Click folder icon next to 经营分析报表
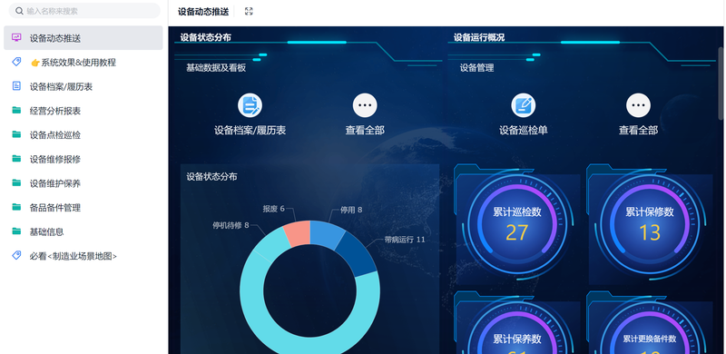This screenshot has width=726, height=354. [x=16, y=110]
